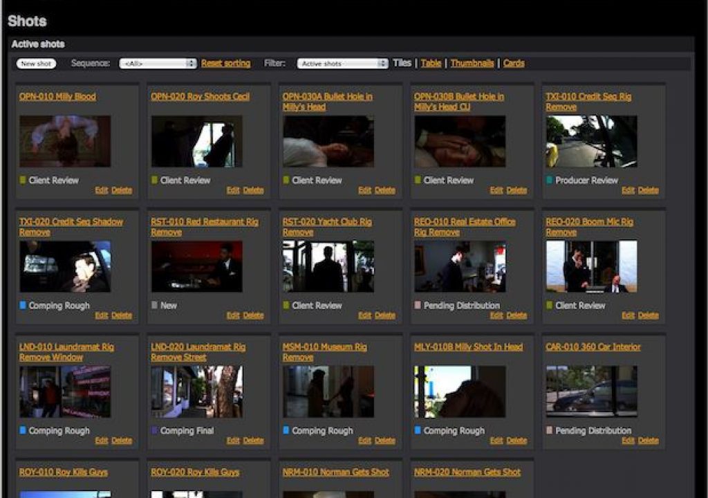Delete the MLY-010B Milly Shot In Head

[x=516, y=441]
